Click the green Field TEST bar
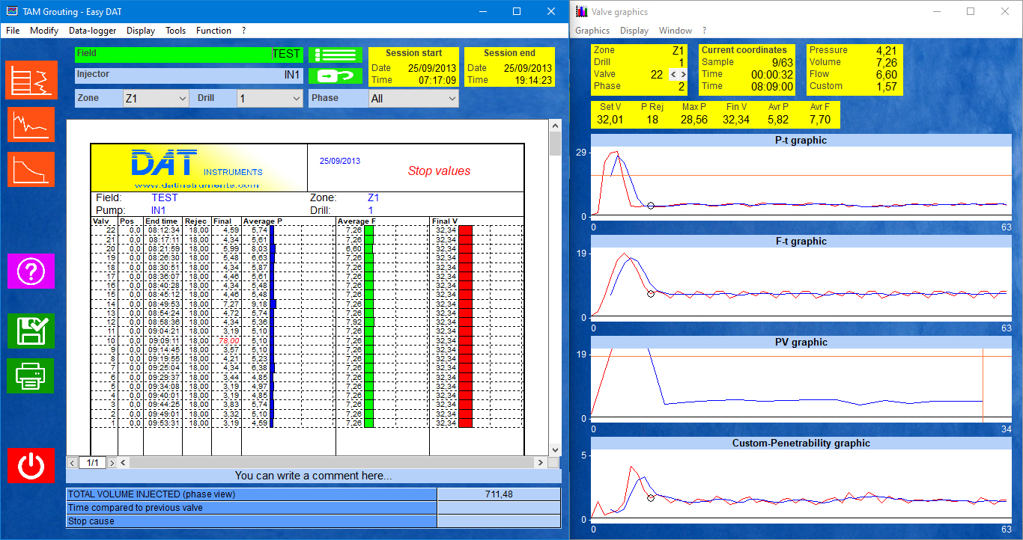This screenshot has width=1023, height=540. [188, 55]
